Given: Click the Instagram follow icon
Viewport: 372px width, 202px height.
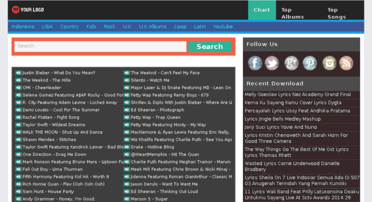Looking at the screenshot, I should click(x=329, y=63).
